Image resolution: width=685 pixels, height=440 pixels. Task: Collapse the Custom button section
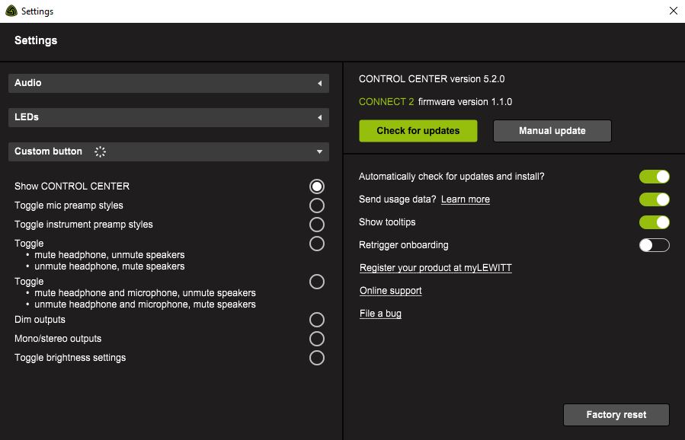[319, 151]
